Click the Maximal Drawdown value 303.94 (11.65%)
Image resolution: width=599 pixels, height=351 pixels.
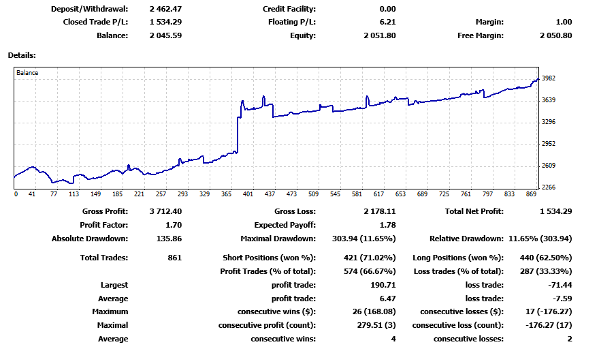click(363, 239)
